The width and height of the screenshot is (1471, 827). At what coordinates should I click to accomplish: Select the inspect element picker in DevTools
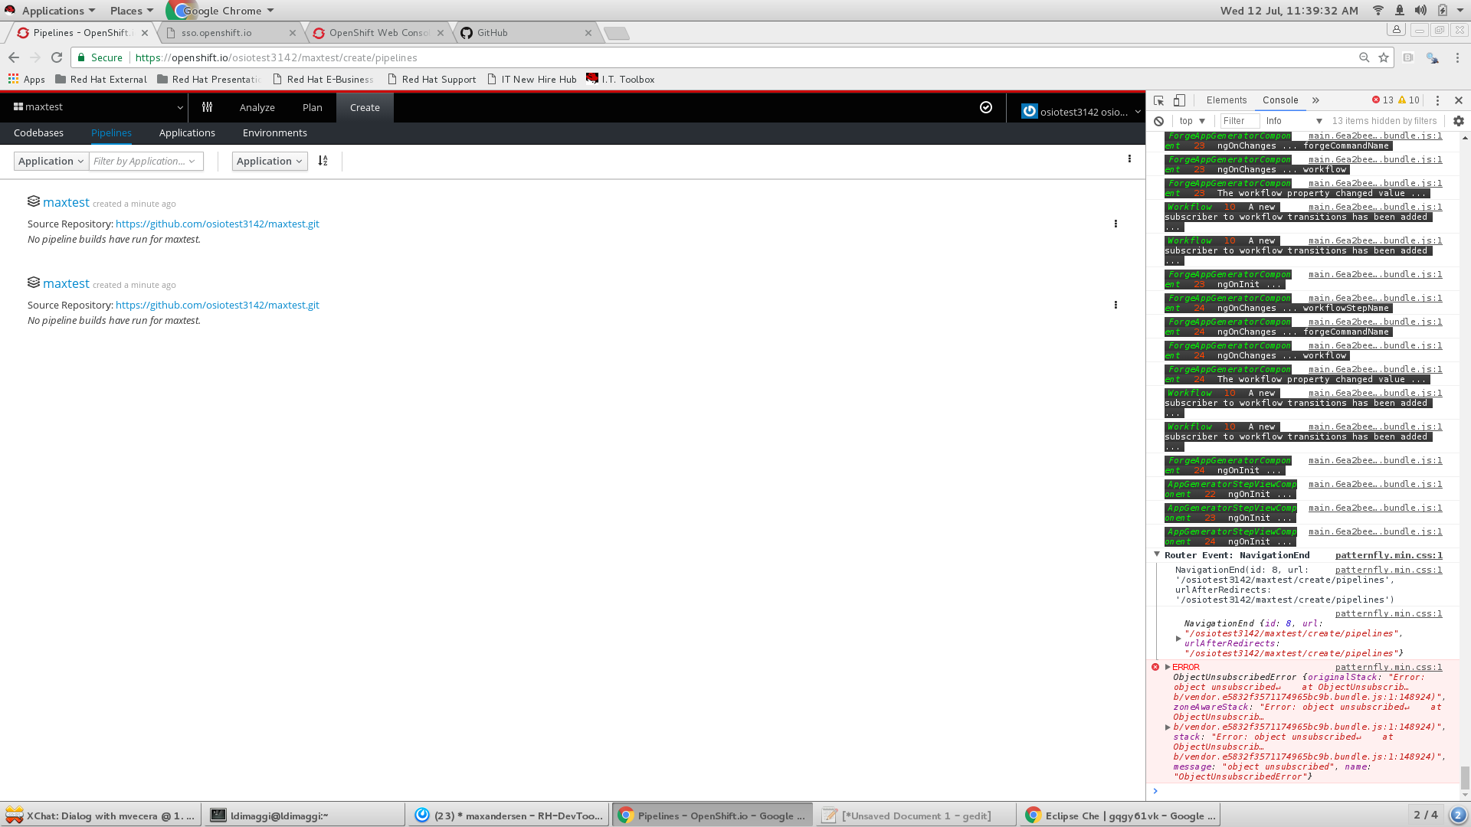[x=1157, y=100]
